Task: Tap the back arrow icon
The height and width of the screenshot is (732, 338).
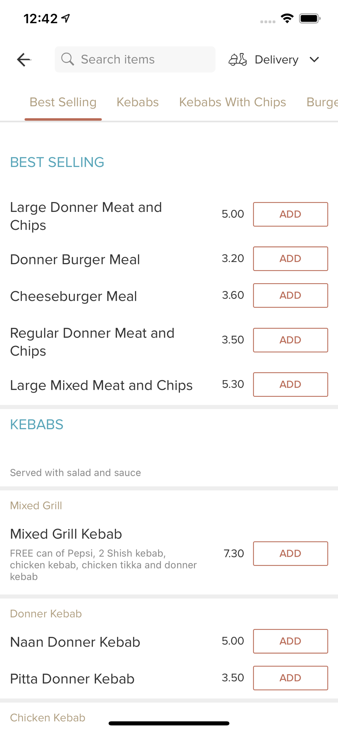Action: pos(24,60)
